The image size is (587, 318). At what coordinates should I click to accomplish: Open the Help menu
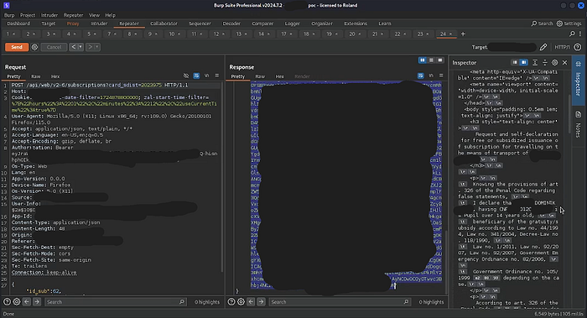click(110, 15)
